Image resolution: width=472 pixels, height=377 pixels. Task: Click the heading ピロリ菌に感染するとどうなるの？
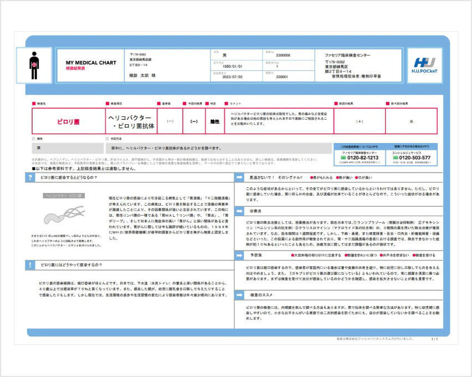[69, 177]
